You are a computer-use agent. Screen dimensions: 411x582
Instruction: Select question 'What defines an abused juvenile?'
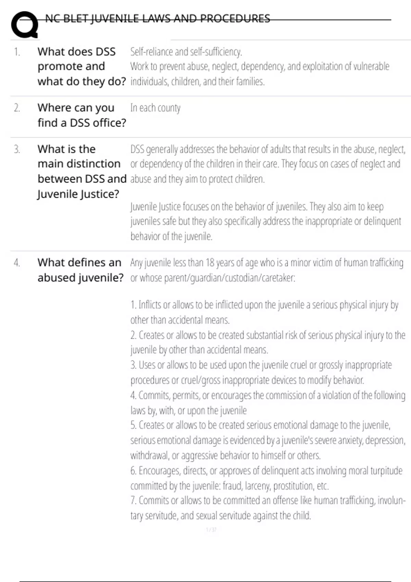tap(80, 270)
